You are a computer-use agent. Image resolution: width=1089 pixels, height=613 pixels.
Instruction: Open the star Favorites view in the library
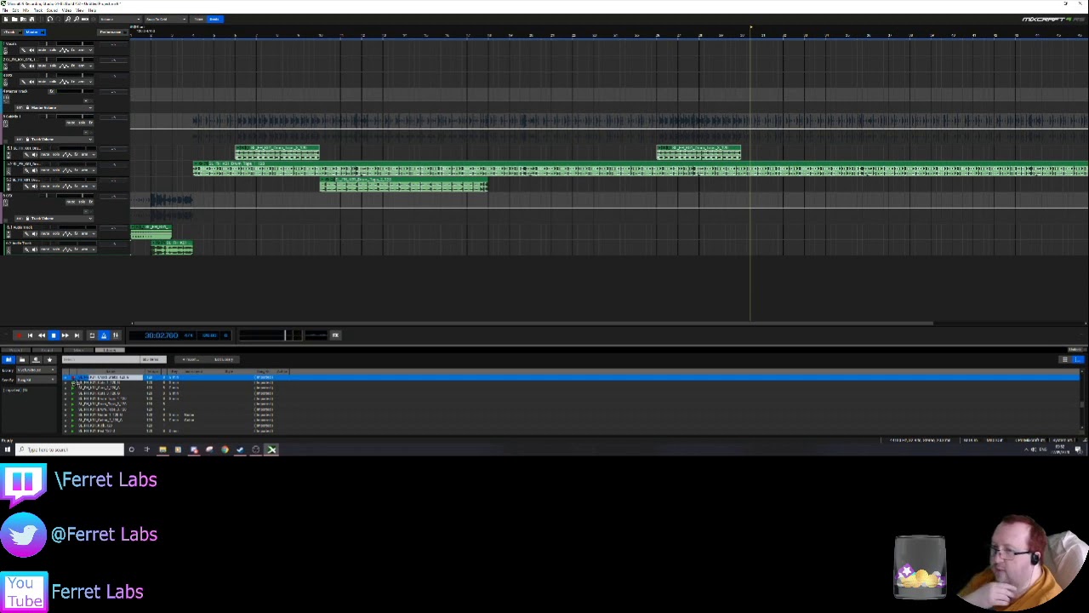click(x=48, y=360)
